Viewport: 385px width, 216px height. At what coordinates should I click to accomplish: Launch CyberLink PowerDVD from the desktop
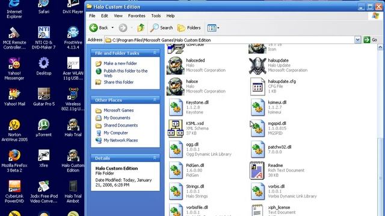click(14, 191)
